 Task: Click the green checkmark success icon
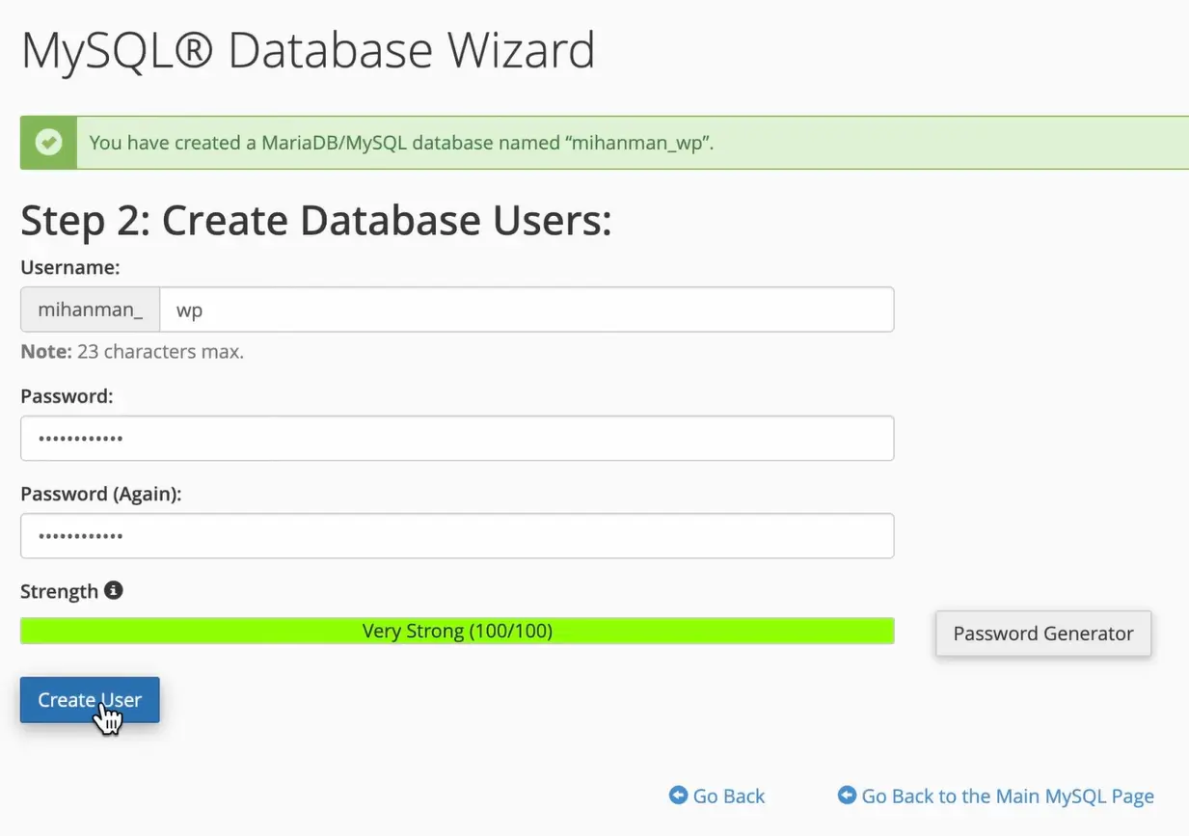48,143
